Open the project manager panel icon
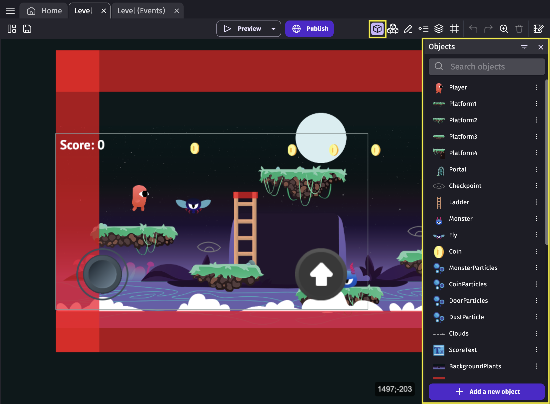Image resolution: width=550 pixels, height=404 pixels. 12,29
